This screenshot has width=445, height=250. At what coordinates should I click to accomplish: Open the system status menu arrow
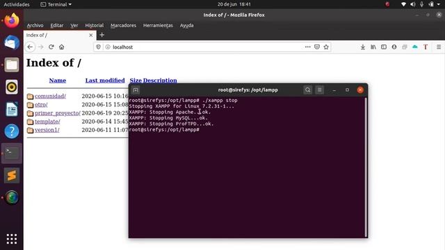[439, 4]
